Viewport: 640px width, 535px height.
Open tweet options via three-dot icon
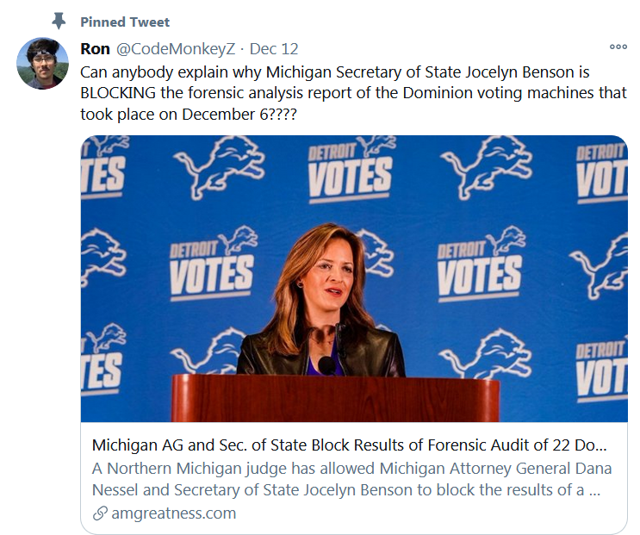tap(618, 47)
